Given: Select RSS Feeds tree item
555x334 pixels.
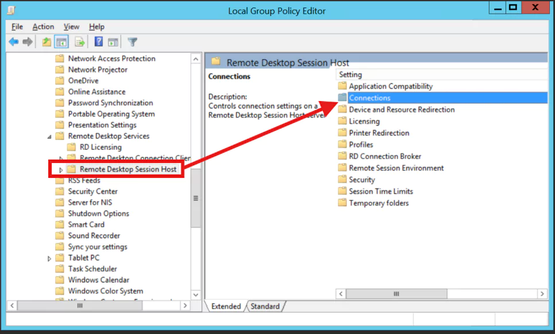Looking at the screenshot, I should click(x=84, y=180).
